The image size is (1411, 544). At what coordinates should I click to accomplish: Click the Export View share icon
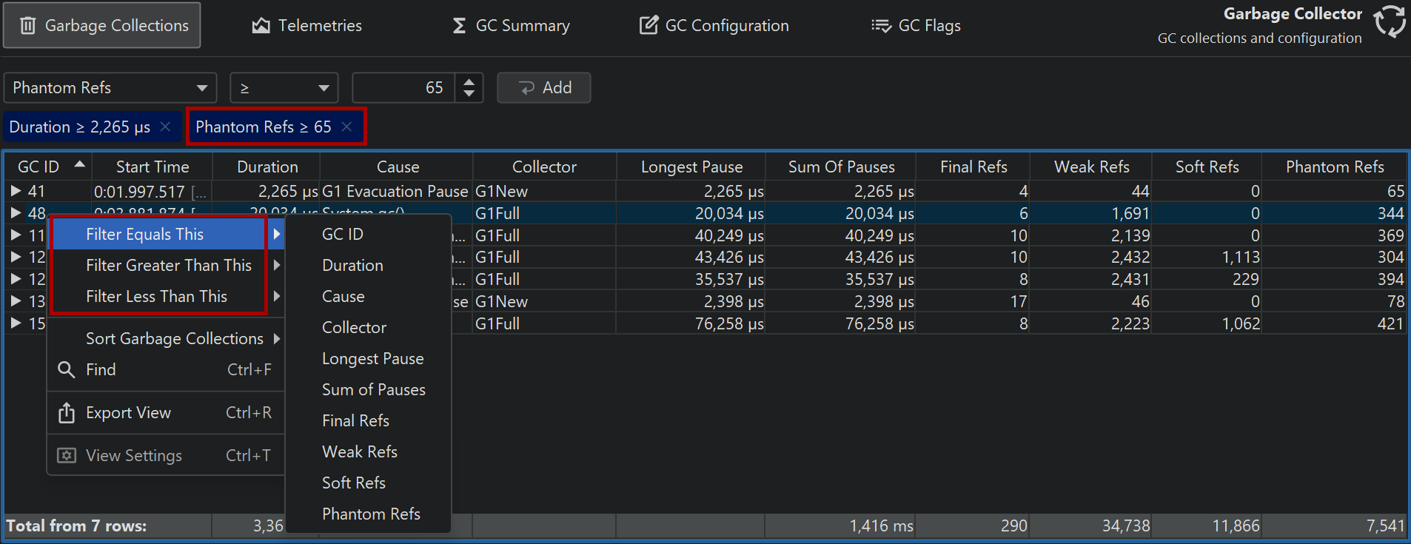coord(67,413)
